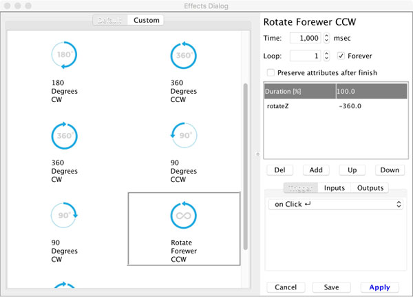Click the '360 Degrees CW' label text

(x=64, y=171)
